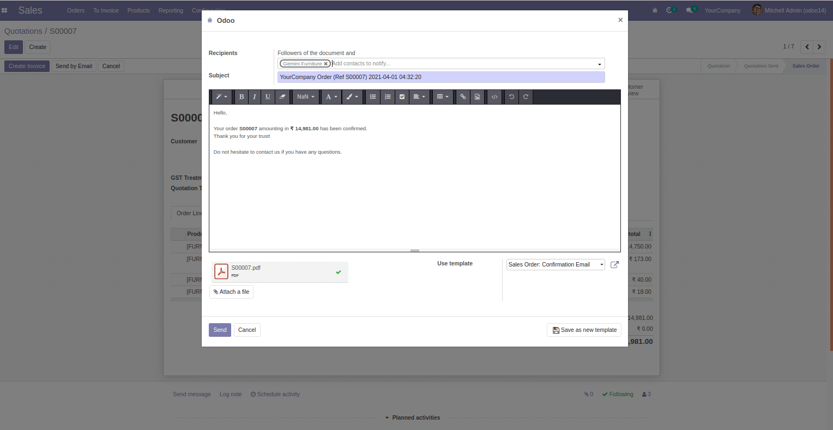Click the Attach a file button
This screenshot has height=430, width=833.
(231, 292)
